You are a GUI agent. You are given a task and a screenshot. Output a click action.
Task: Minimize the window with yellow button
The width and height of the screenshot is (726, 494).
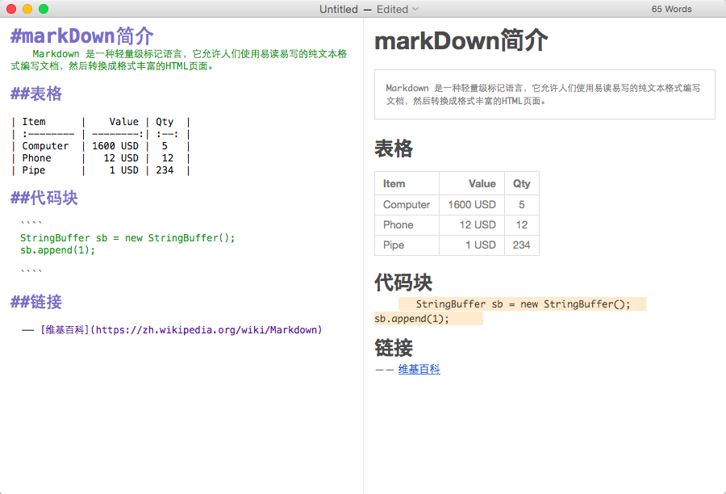[x=27, y=9]
